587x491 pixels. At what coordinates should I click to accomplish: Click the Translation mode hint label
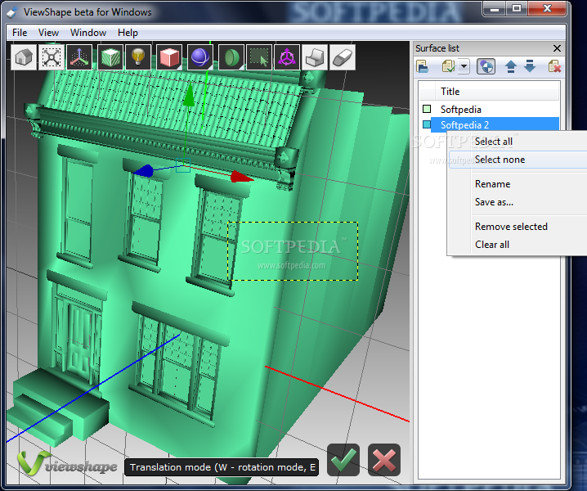pyautogui.click(x=222, y=467)
